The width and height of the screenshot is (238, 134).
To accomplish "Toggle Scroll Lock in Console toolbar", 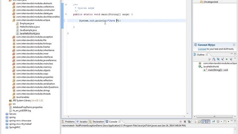I will pos(199,122).
